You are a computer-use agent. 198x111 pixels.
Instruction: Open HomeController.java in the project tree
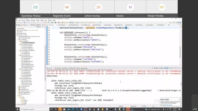click(28, 47)
